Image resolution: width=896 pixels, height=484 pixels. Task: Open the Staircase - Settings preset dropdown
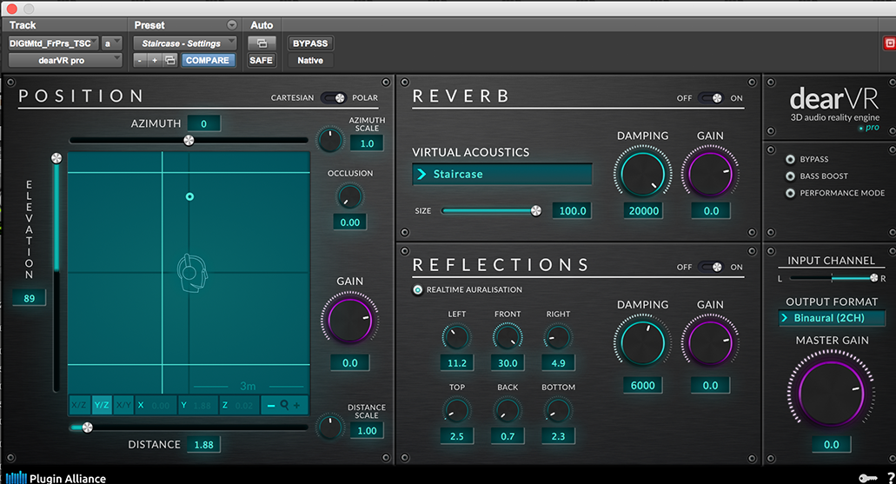pyautogui.click(x=184, y=43)
